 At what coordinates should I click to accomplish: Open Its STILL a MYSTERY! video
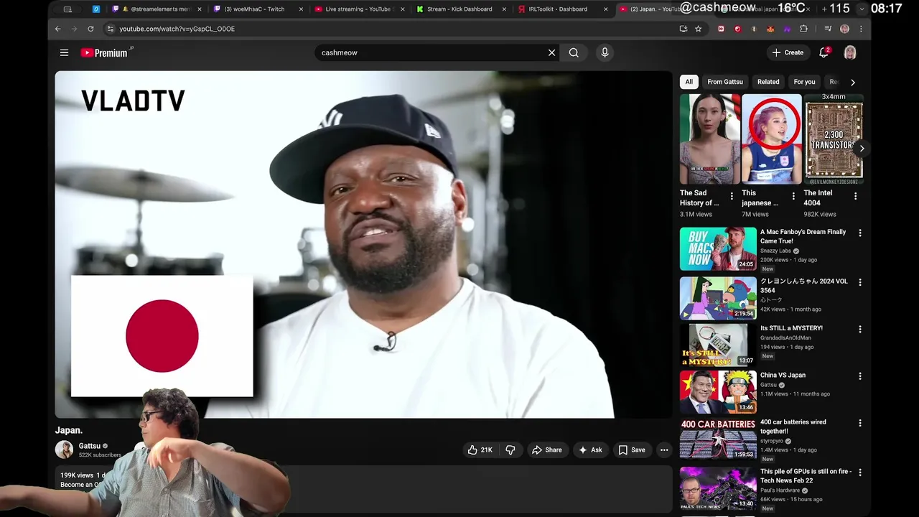click(x=791, y=328)
